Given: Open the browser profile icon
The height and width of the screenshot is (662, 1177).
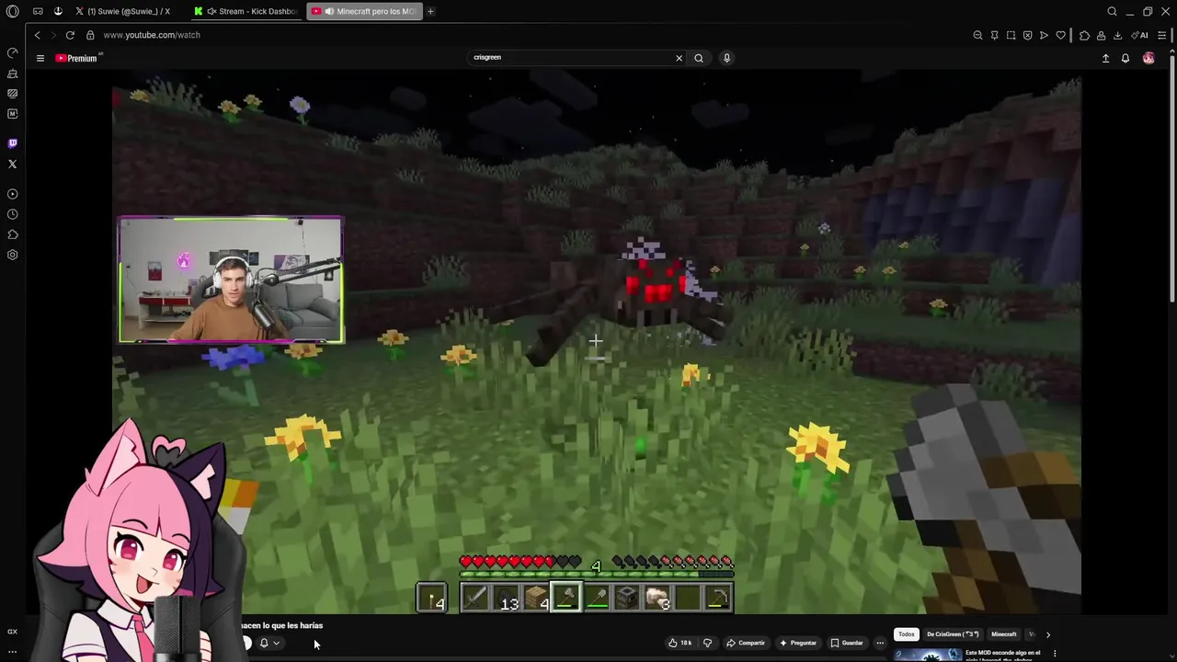Looking at the screenshot, I should pos(1101,35).
